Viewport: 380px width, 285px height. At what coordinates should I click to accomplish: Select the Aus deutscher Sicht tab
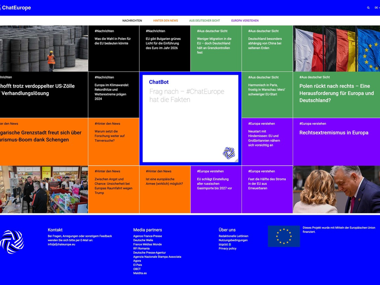pos(204,21)
